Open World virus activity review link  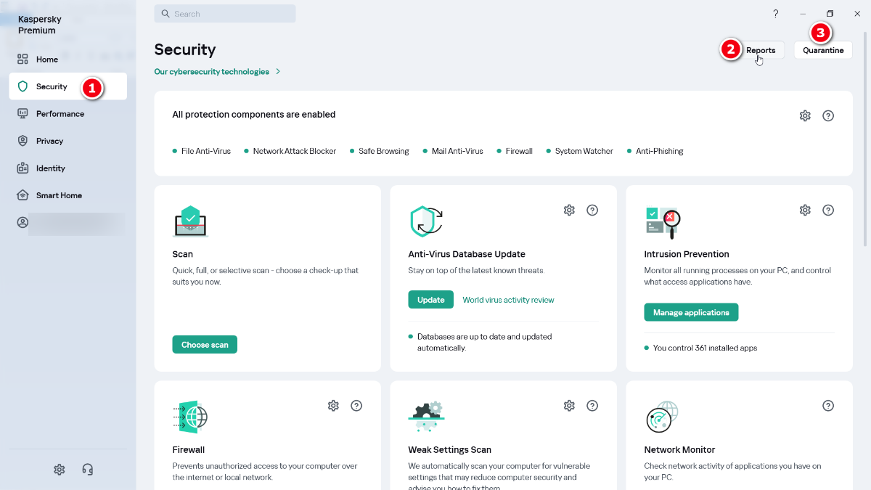[508, 300]
